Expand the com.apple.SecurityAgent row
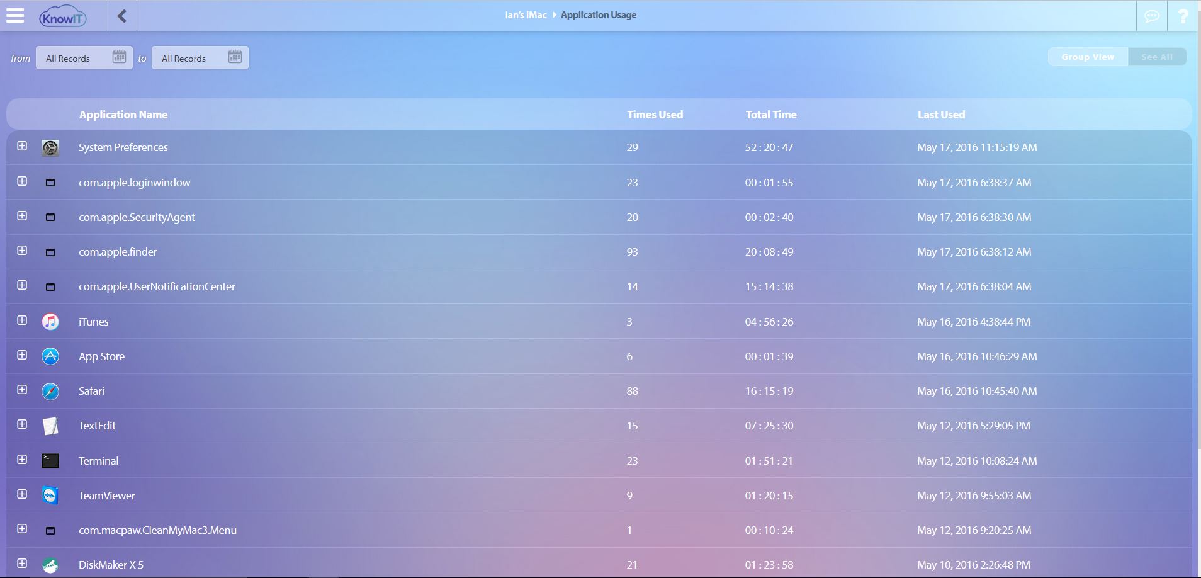Image resolution: width=1201 pixels, height=578 pixels. click(x=22, y=216)
